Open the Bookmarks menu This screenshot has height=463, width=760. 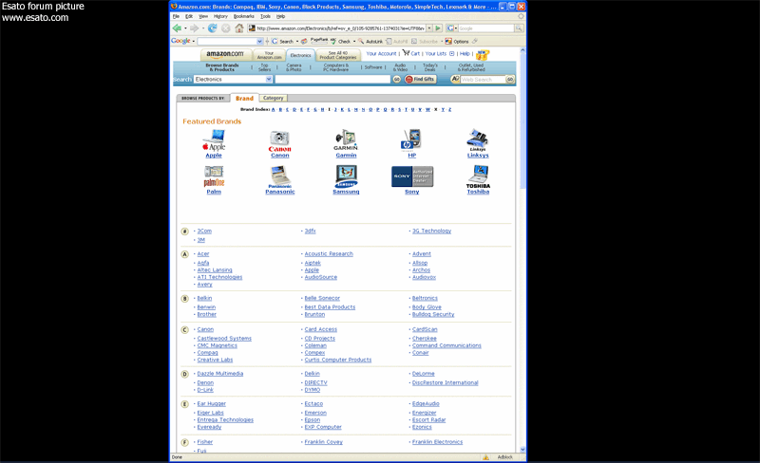click(x=244, y=16)
